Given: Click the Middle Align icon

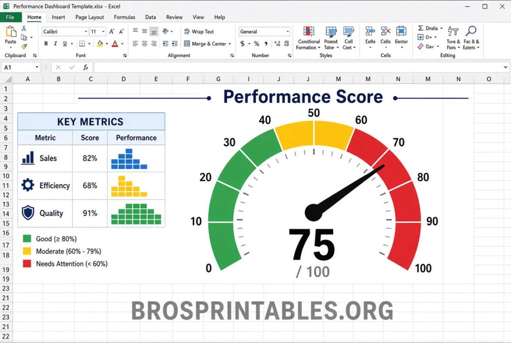Looking at the screenshot, I should coord(144,31).
